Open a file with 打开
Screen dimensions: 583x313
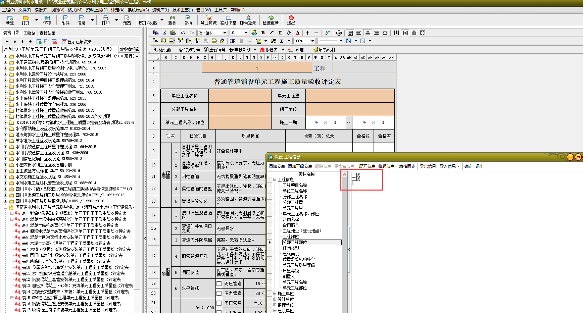click(26, 20)
